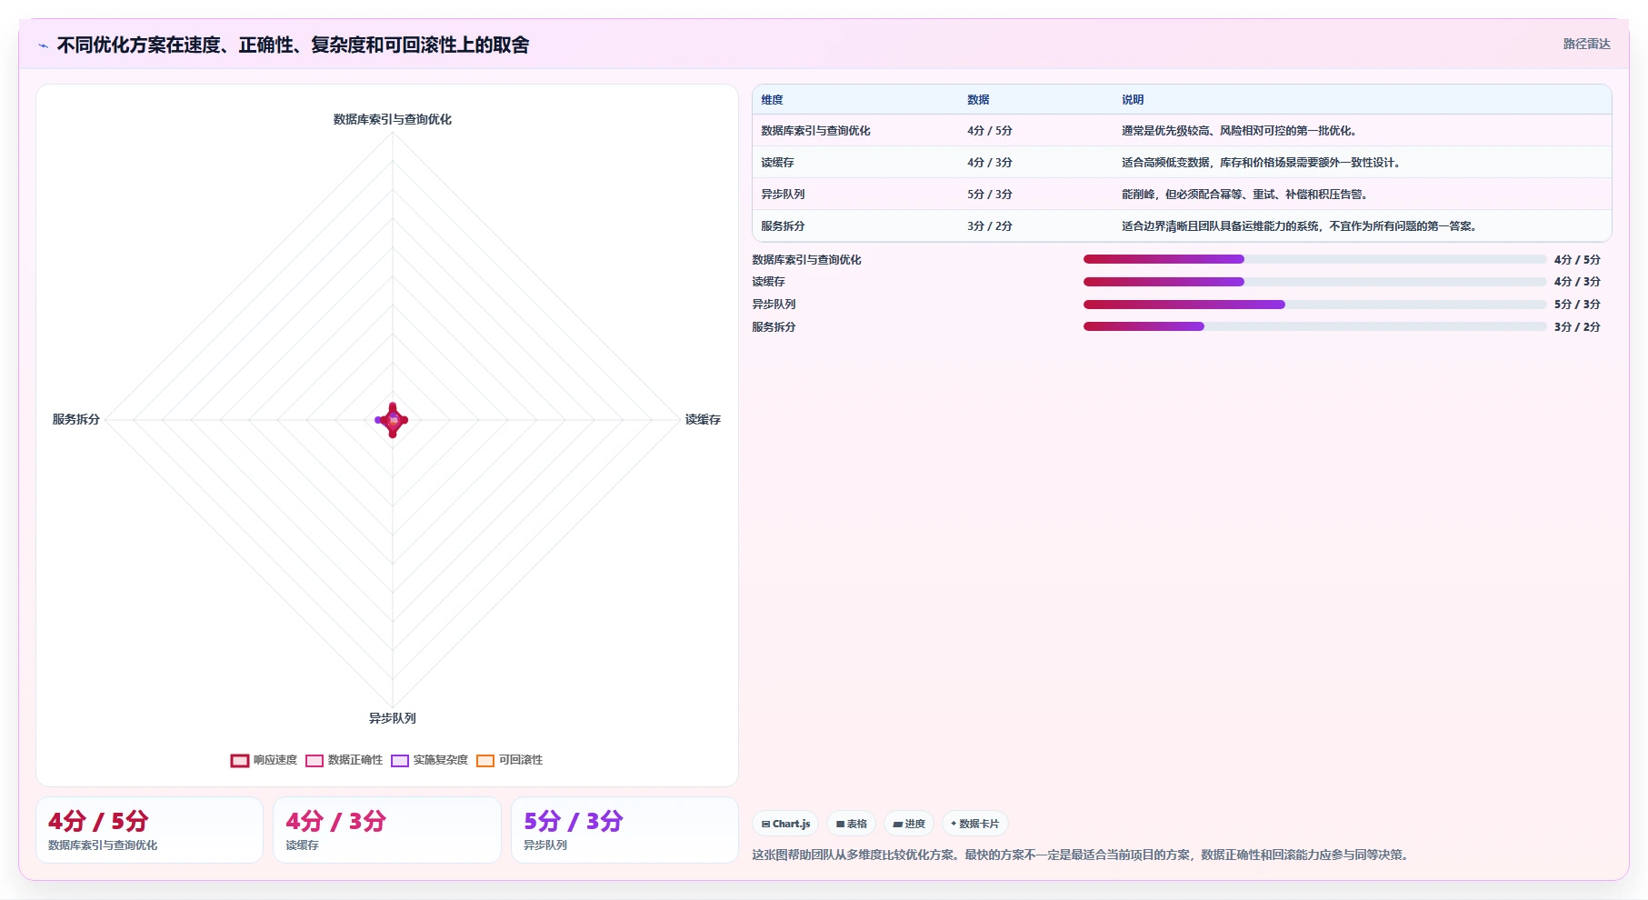Click the radar axis label 数据库索引与查询优化
This screenshot has width=1648, height=900.
click(x=392, y=119)
